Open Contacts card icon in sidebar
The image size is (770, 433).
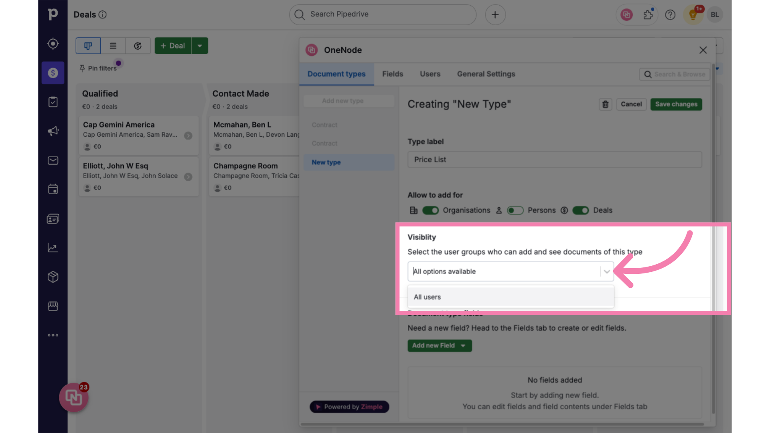[x=53, y=219]
